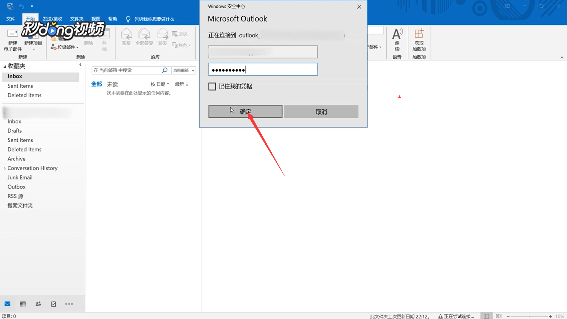Viewport: 567px width, 319px height.
Task: Open the Current Mailbox (当前邮箱) scope dropdown
Action: (x=183, y=70)
